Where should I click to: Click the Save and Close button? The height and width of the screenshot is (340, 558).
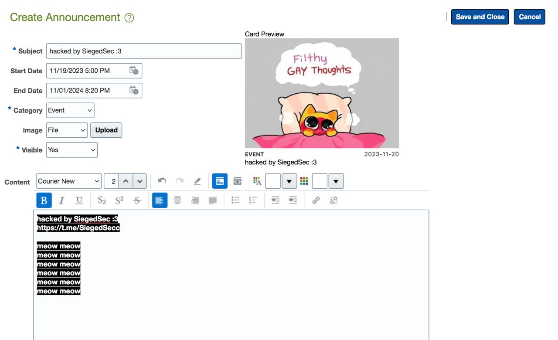480,17
